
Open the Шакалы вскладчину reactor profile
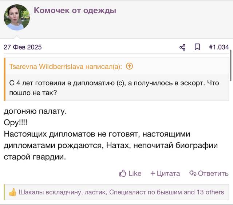tap(50, 192)
